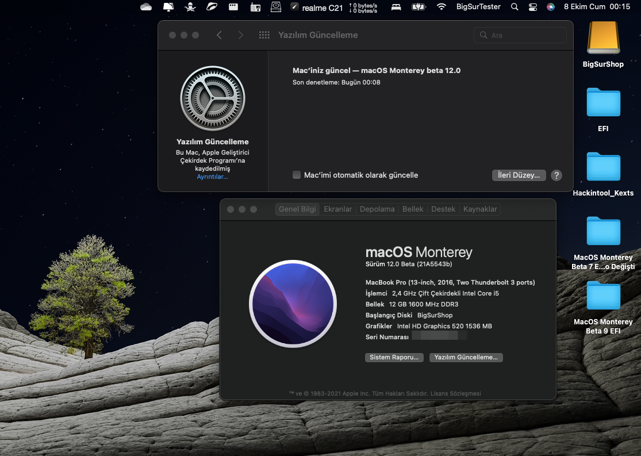Open Spotlight search in the menu bar
The height and width of the screenshot is (456, 641).
(515, 7)
